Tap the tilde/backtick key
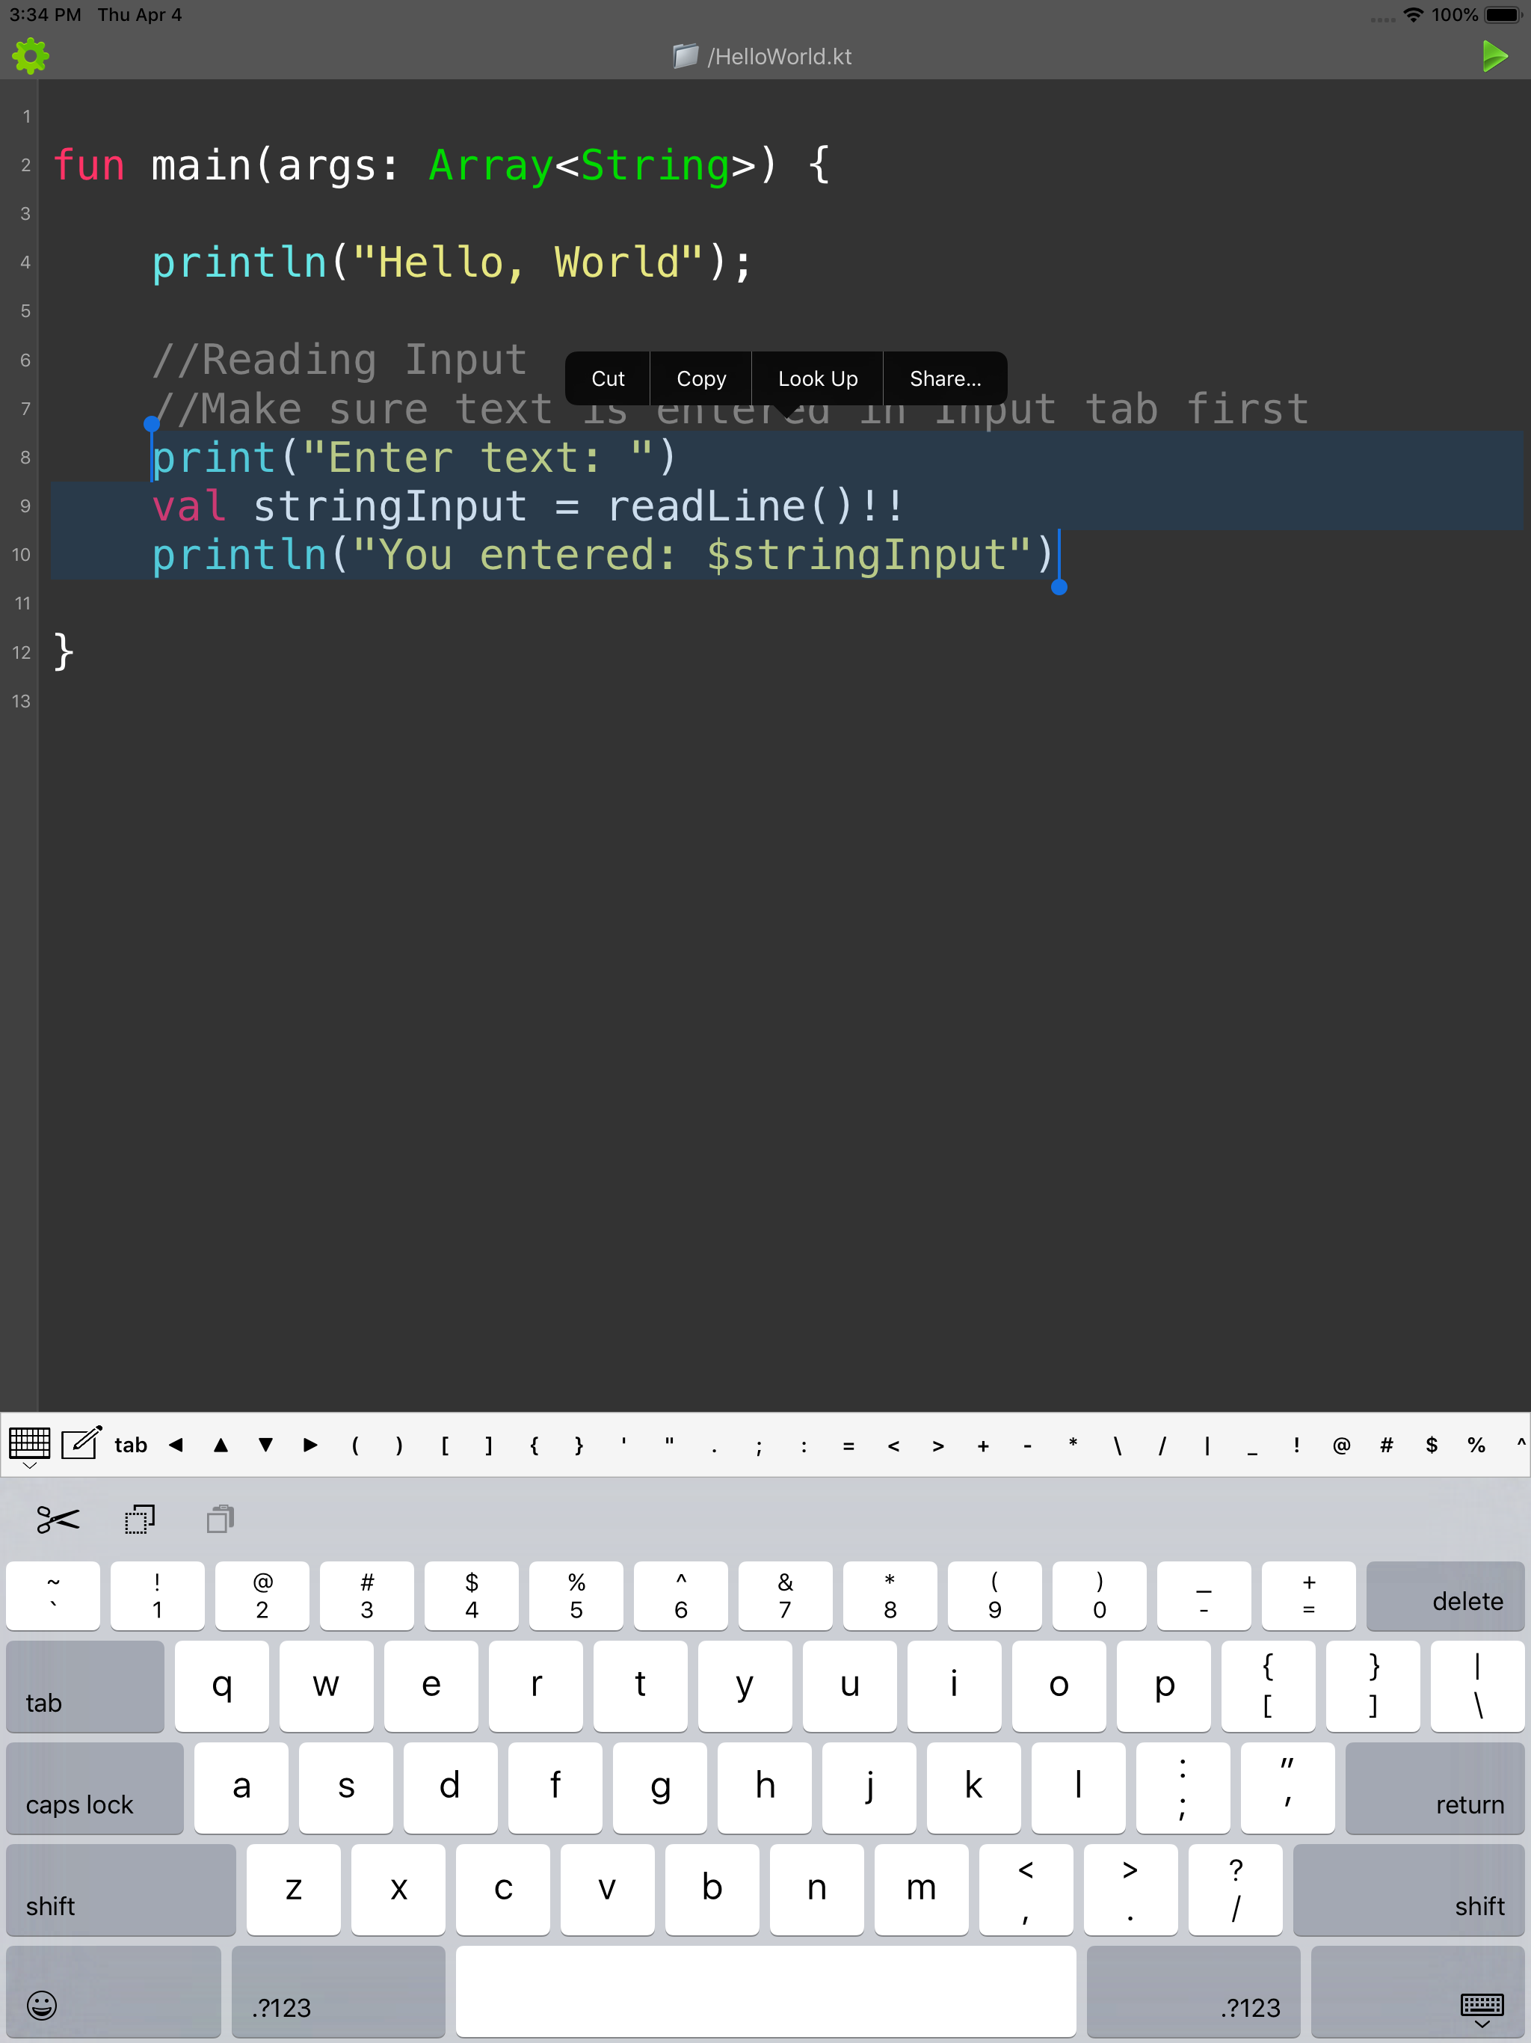Viewport: 1531px width, 2043px height. point(54,1596)
